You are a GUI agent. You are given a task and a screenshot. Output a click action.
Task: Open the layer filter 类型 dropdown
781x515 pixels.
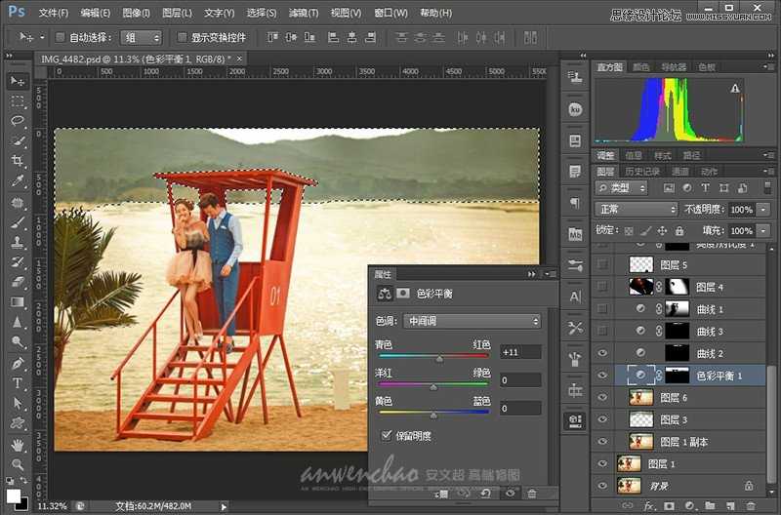[622, 188]
